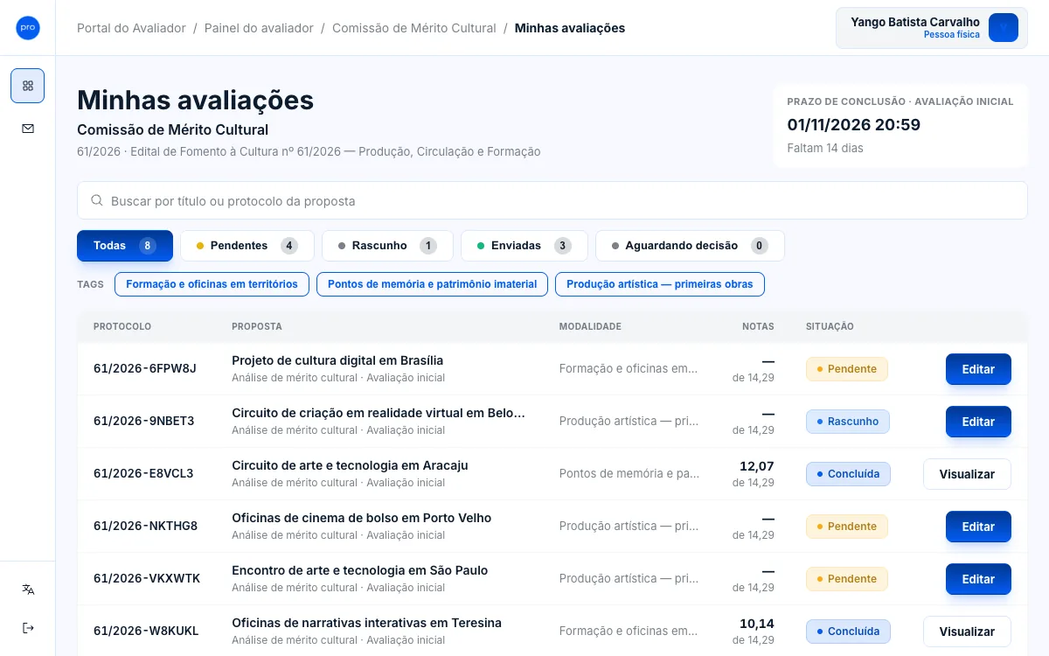Screen dimensions: 1049x656
Task: Click the Pendente badge in the NKTHG8 row
Action: pyautogui.click(x=847, y=527)
